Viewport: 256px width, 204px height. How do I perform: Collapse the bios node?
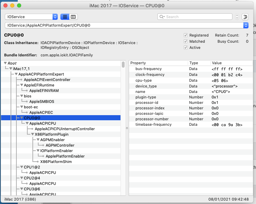pyautogui.click(x=22, y=96)
